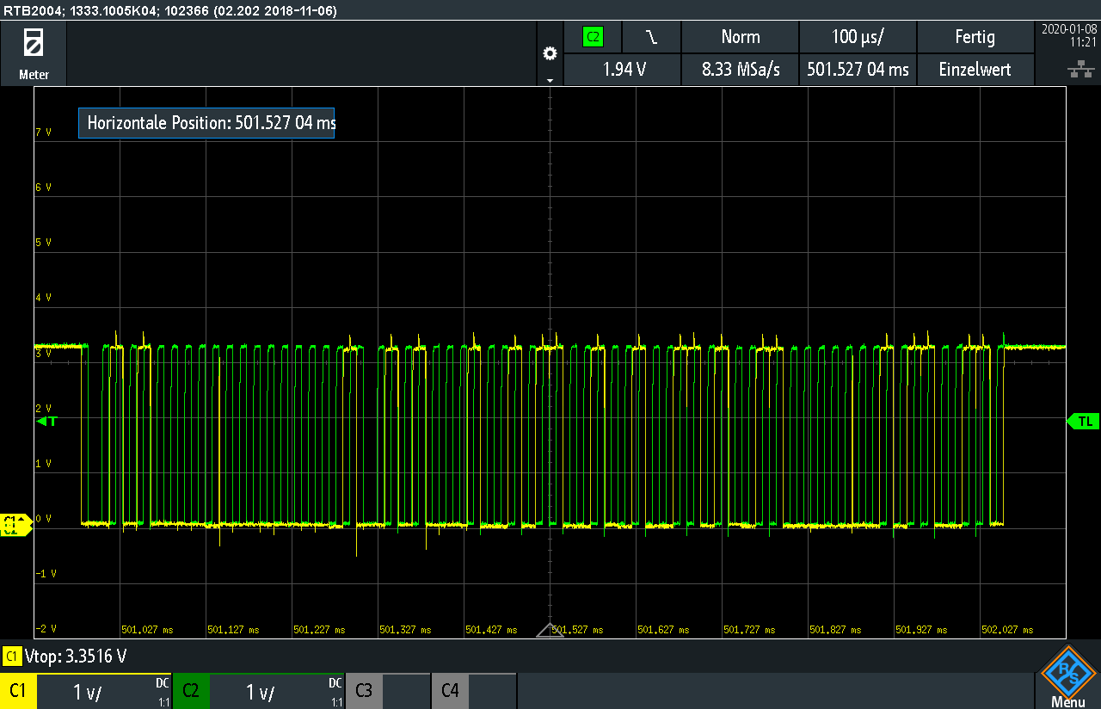Open the R&S Menu icon
The image size is (1101, 709).
1067,676
